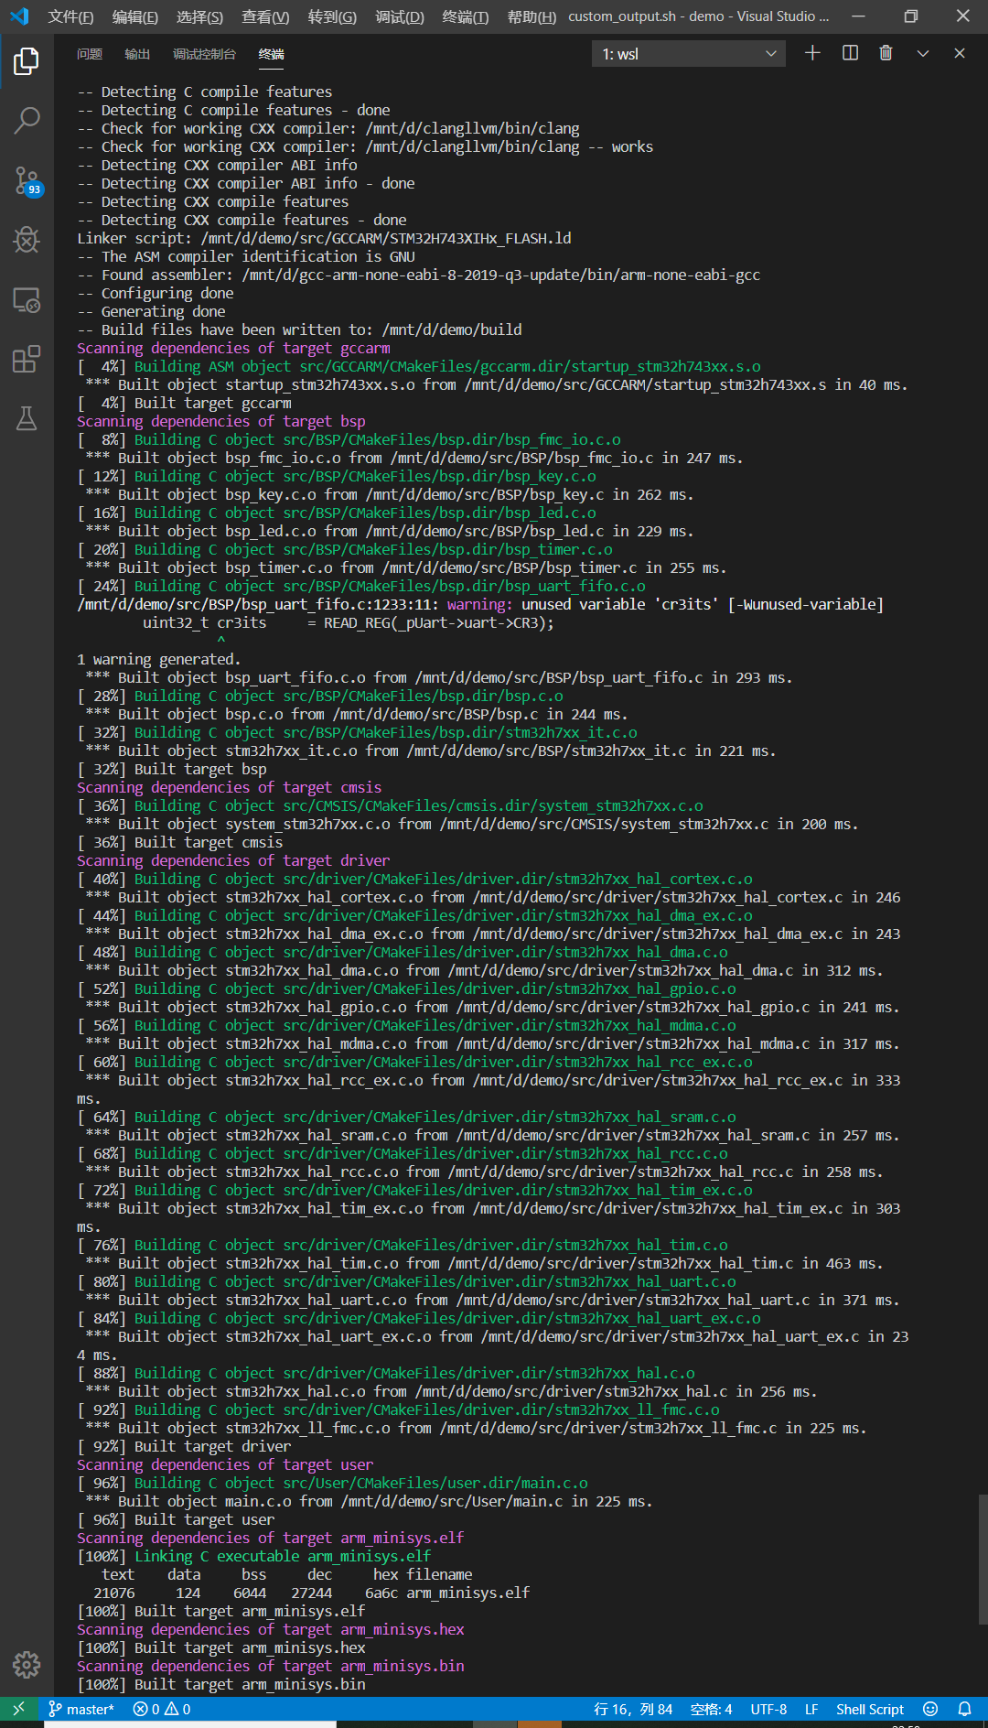Toggle panel size with chevron arrow
Screen dimensions: 988x1728
coord(923,53)
